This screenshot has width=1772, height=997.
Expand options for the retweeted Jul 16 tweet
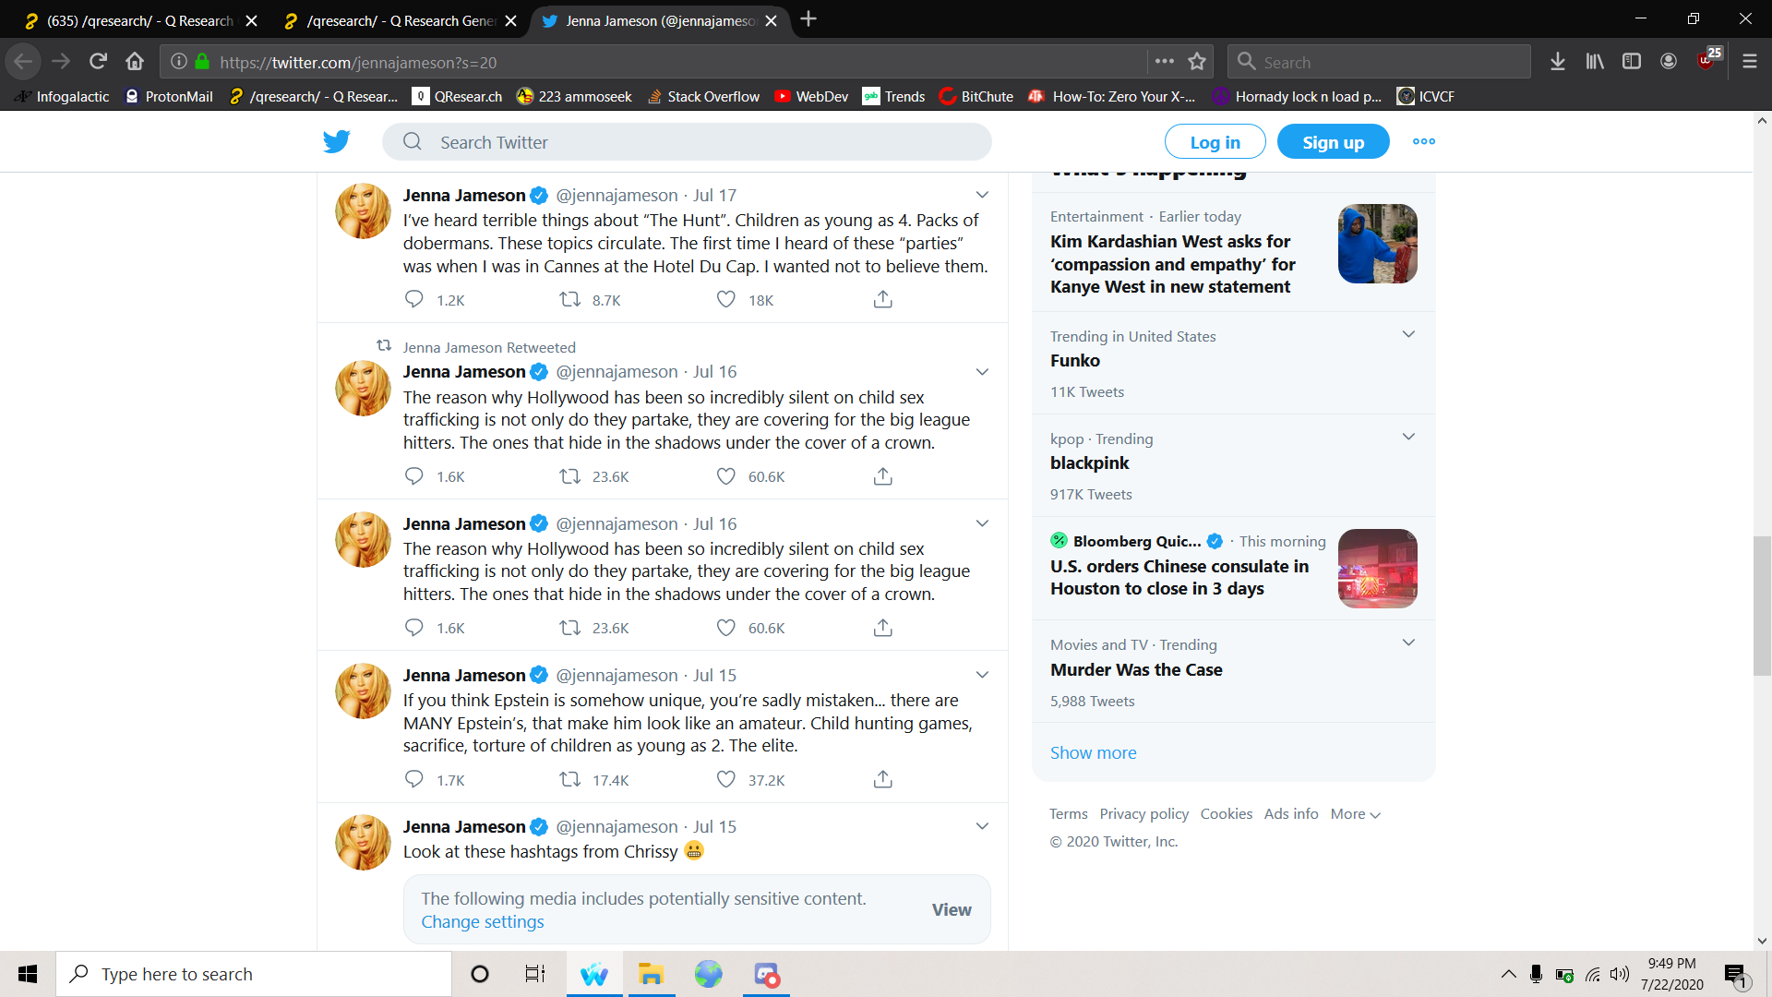click(982, 372)
